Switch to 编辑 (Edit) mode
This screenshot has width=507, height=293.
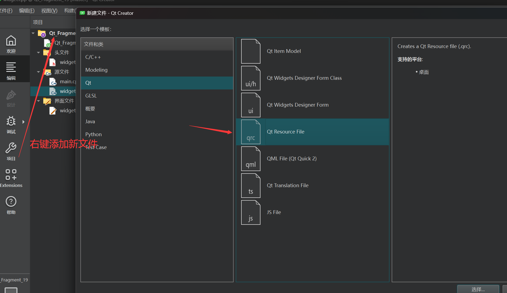tap(11, 71)
